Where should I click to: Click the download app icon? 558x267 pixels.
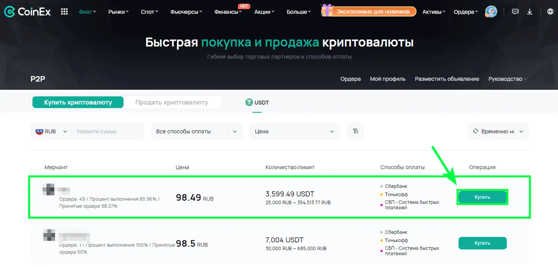tap(529, 12)
